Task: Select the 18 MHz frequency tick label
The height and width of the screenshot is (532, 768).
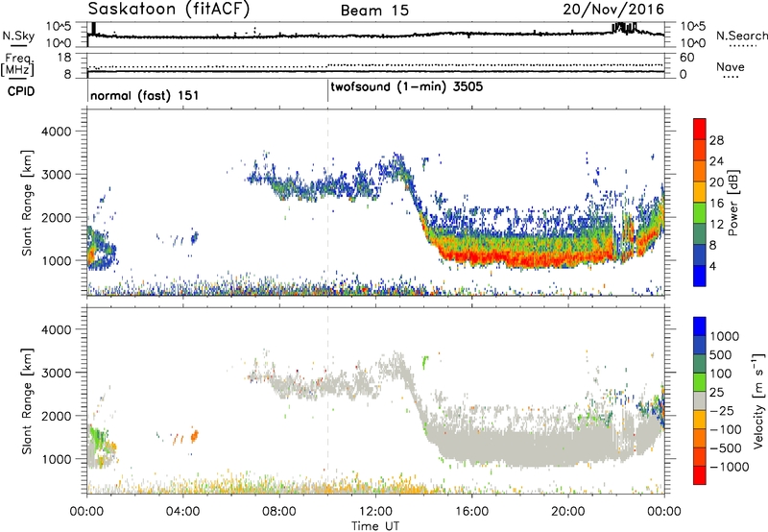Action: pos(64,58)
